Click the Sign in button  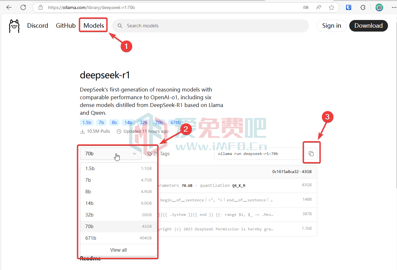[332, 26]
